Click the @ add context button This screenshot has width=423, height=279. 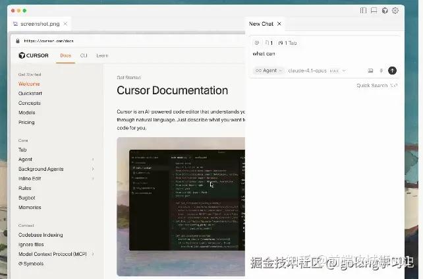(x=257, y=43)
